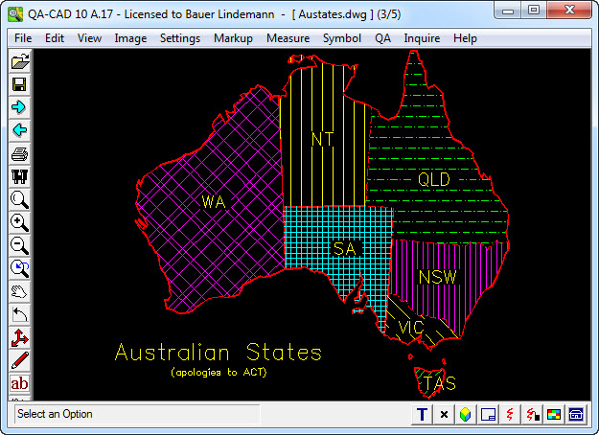599x435 pixels.
Task: Click the blue window layout icon
Action: [x=488, y=414]
